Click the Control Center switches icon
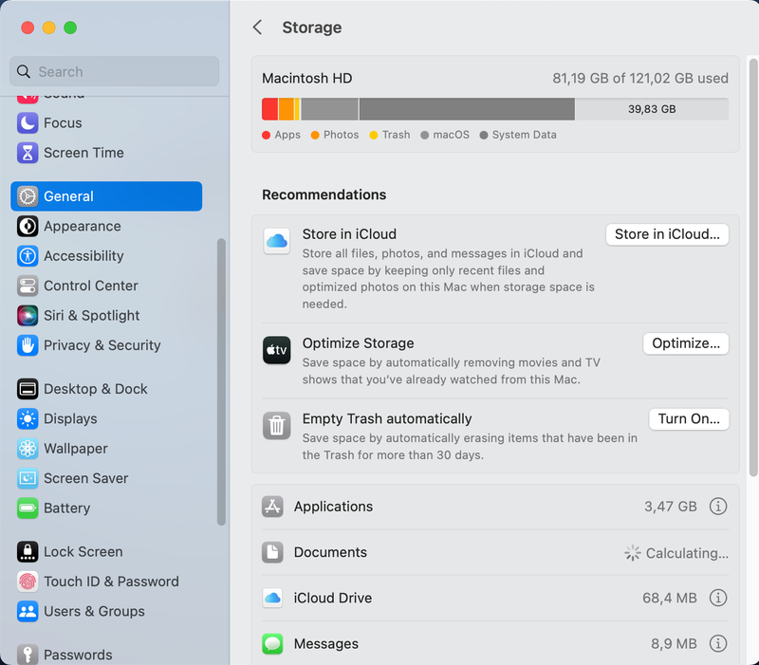 point(28,286)
